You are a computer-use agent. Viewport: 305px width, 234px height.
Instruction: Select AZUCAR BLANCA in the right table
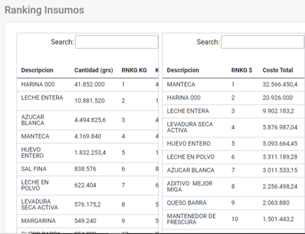tap(191, 170)
